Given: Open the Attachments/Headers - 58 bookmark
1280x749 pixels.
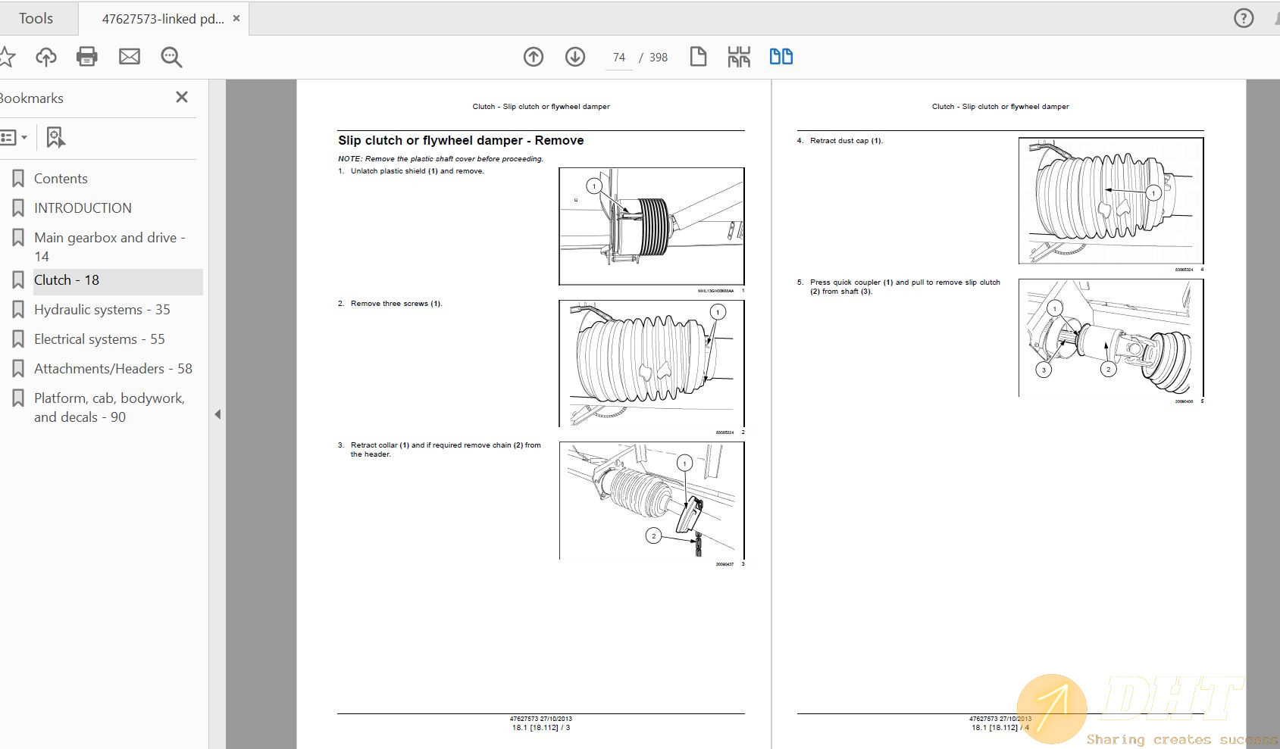Looking at the screenshot, I should pyautogui.click(x=113, y=369).
